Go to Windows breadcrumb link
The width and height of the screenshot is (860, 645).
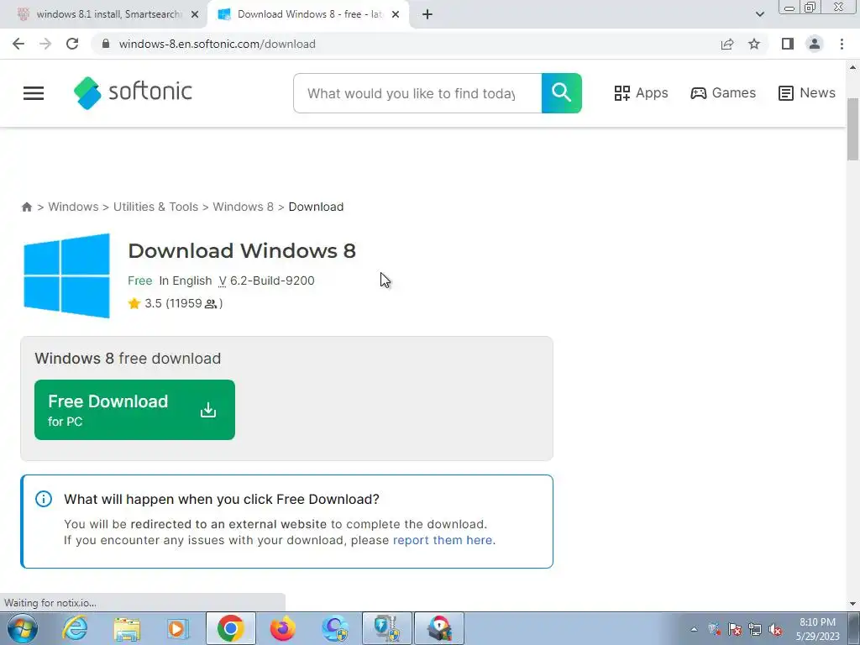pyautogui.click(x=73, y=207)
